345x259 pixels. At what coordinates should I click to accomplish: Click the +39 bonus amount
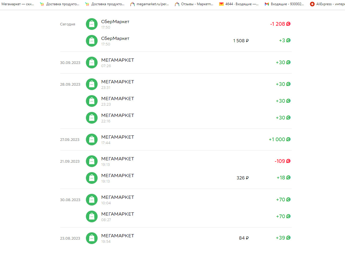coord(280,238)
